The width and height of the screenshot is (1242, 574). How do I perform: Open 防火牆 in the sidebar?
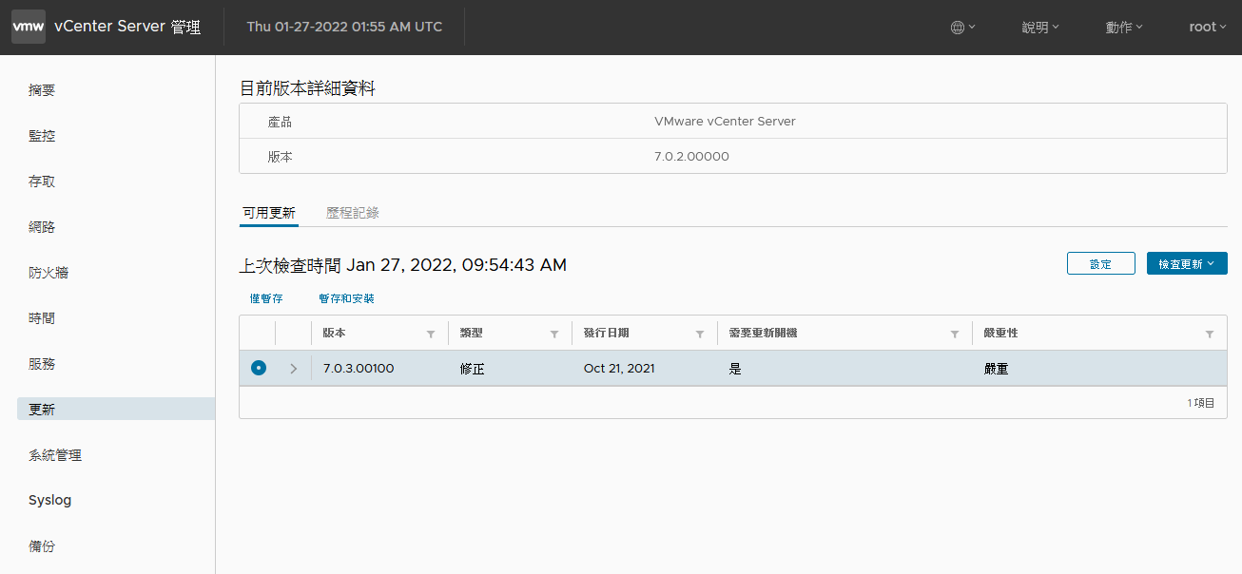tap(49, 273)
